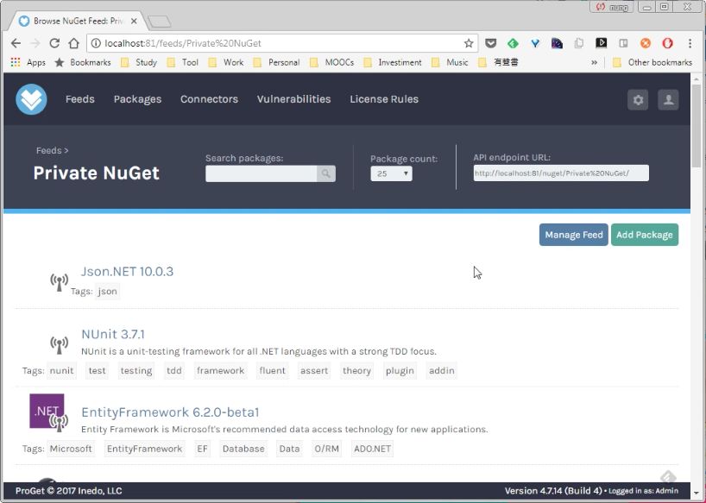The image size is (706, 503).
Task: Click the browser home icon
Action: 74,43
